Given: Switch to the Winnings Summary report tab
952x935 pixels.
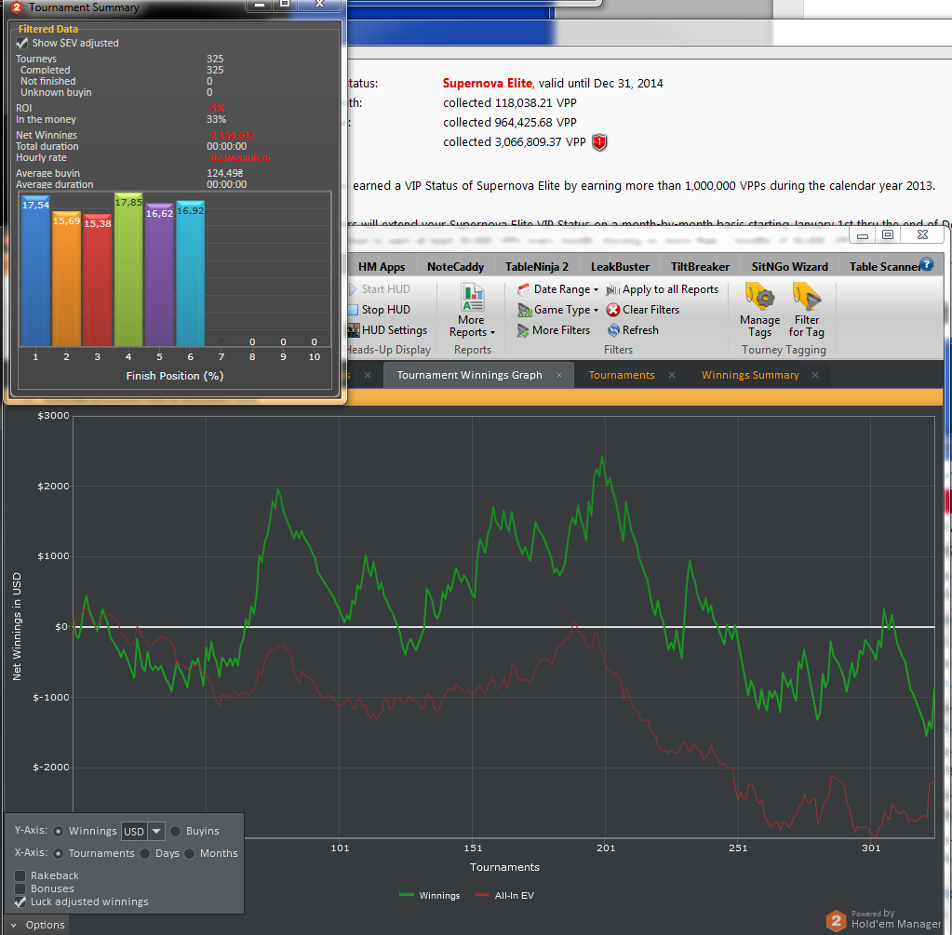Looking at the screenshot, I should (x=750, y=375).
